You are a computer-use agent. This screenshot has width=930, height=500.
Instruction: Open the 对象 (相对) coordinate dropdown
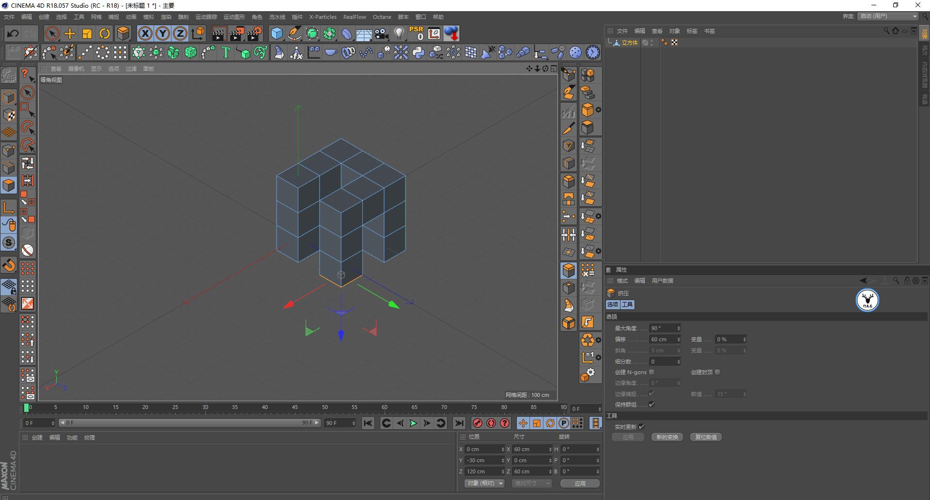(484, 484)
